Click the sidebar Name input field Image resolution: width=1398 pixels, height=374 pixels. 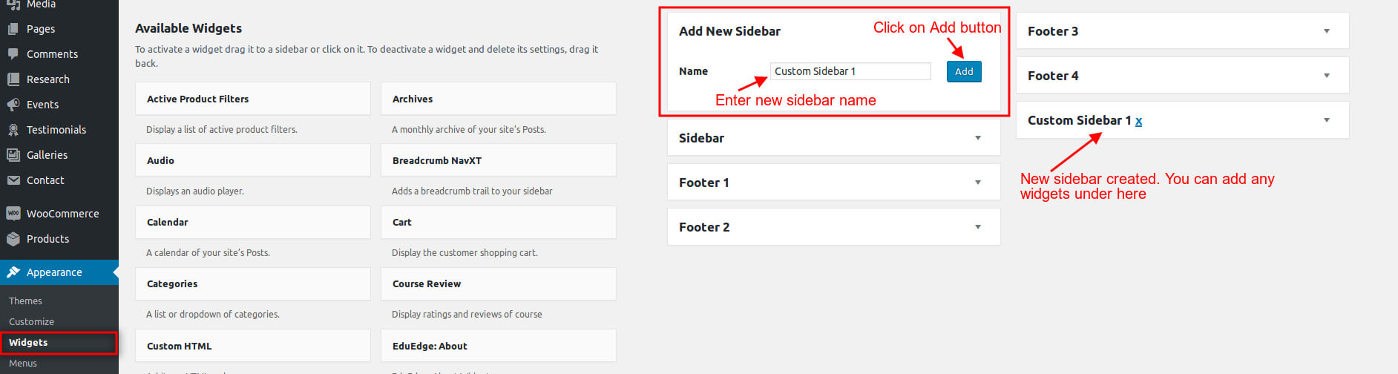850,71
